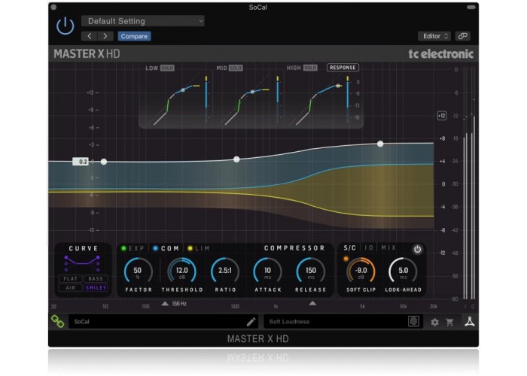This screenshot has width=527, height=376.
Task: Click the ATTACK knob showing 10 ms
Action: (x=267, y=271)
